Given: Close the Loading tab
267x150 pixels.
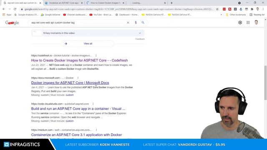Looking at the screenshot, I should click(x=165, y=3).
